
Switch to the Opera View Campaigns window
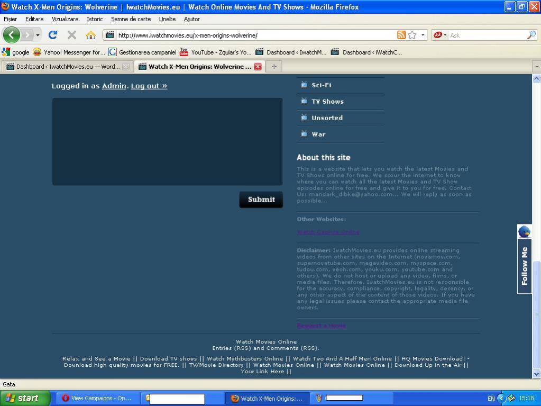pos(98,398)
